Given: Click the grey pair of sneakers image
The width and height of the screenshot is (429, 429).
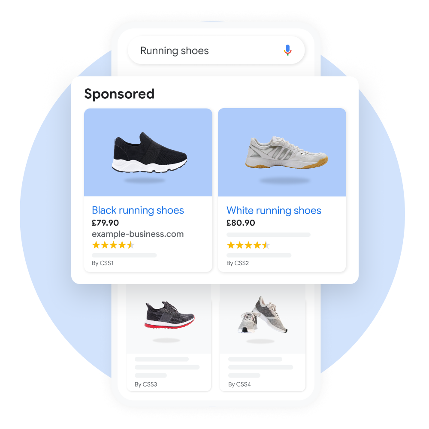Looking at the screenshot, I should (x=263, y=315).
